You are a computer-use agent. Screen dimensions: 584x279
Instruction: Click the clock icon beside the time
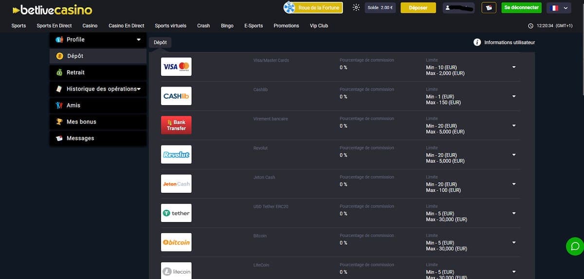pos(530,26)
